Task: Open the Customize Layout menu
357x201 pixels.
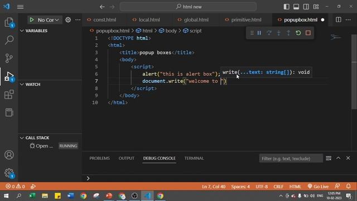Action: pos(316,7)
